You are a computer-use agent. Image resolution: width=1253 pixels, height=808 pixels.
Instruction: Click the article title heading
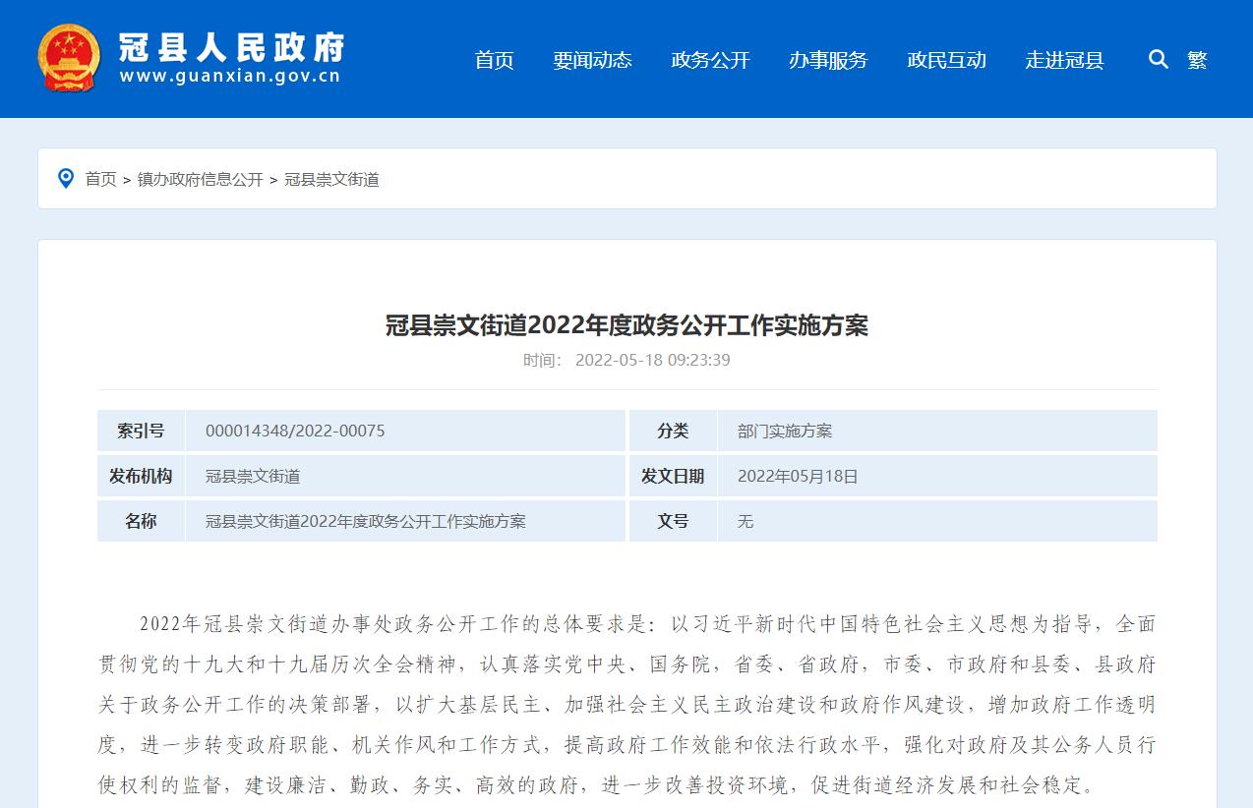click(x=626, y=325)
